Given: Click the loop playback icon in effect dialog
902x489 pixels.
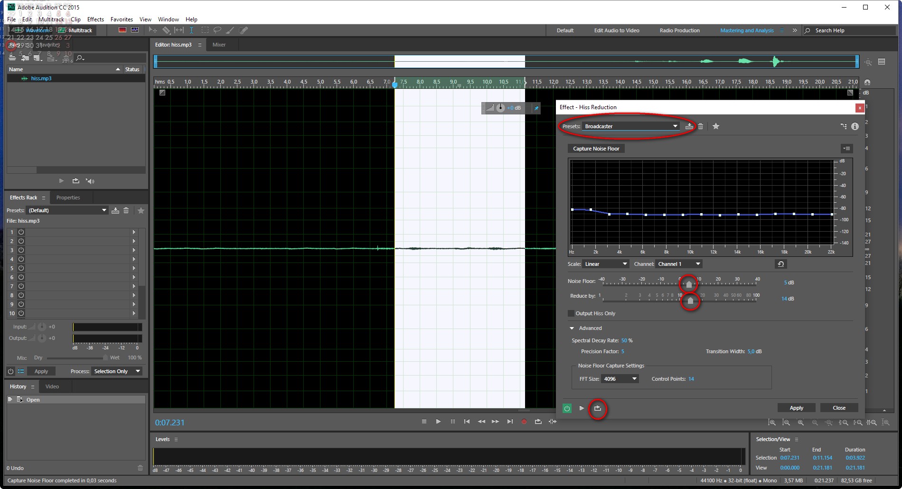Looking at the screenshot, I should pyautogui.click(x=597, y=408).
